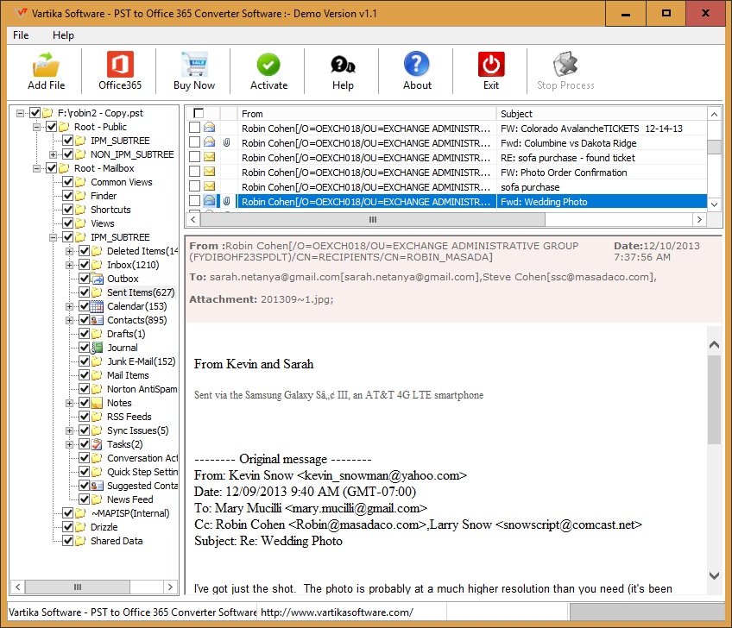Uncheck the Deleted Items folder checkbox
Image resolution: width=732 pixels, height=628 pixels.
pos(84,251)
